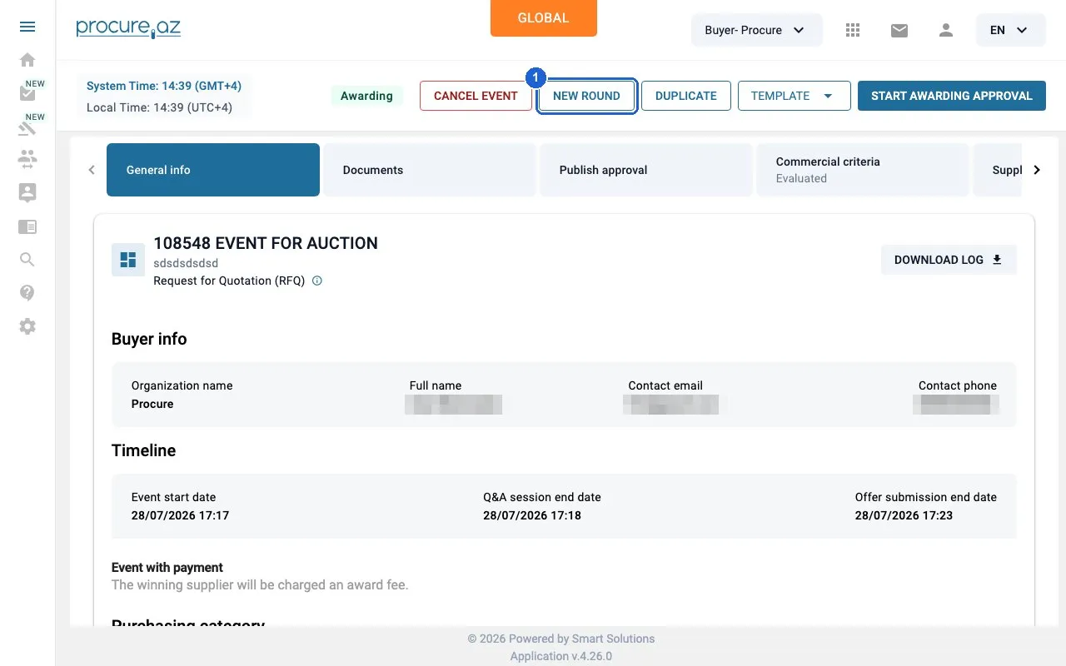Open the auction gavel sidebar icon

click(x=27, y=127)
